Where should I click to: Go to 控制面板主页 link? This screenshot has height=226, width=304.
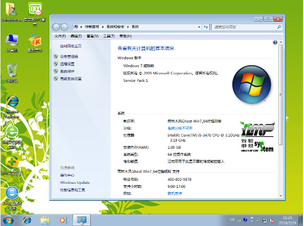(x=71, y=46)
